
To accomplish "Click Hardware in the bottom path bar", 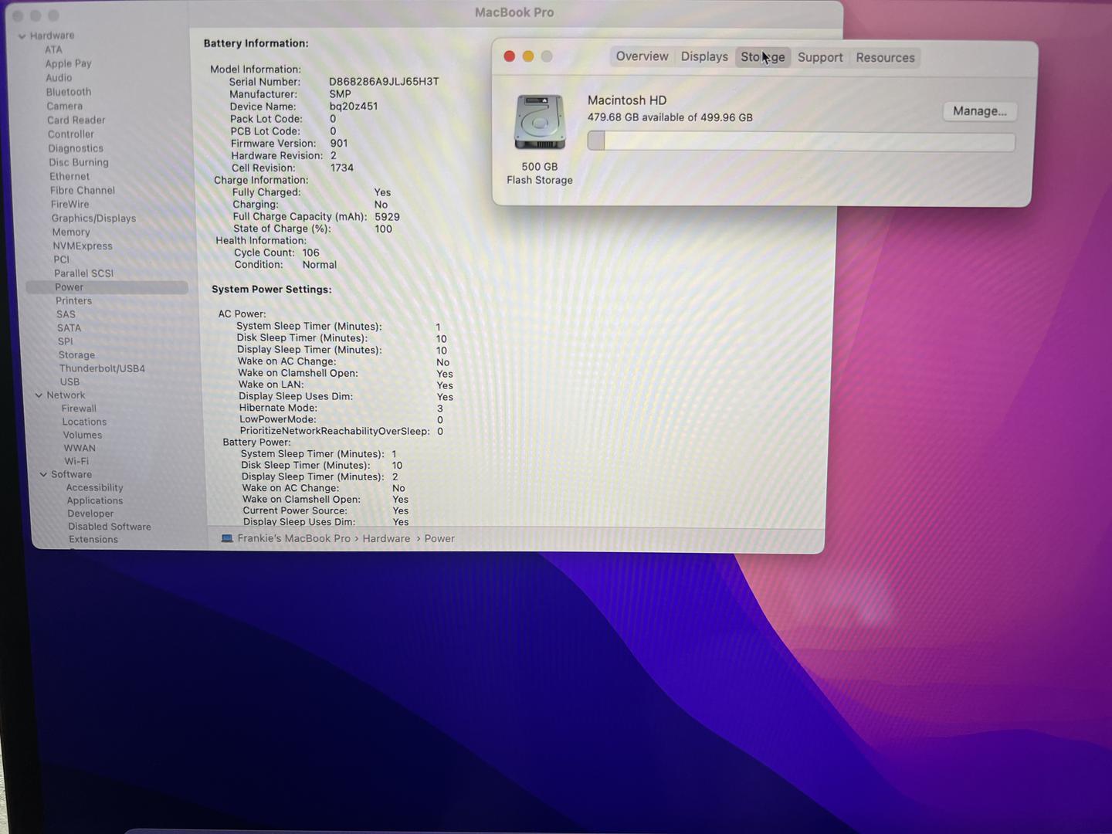I will click(x=386, y=538).
